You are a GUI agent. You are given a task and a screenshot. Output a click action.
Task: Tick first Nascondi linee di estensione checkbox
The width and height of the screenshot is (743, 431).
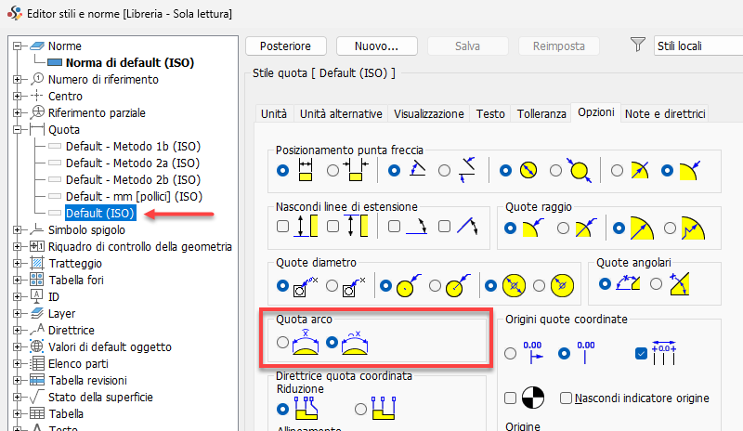[x=283, y=225]
